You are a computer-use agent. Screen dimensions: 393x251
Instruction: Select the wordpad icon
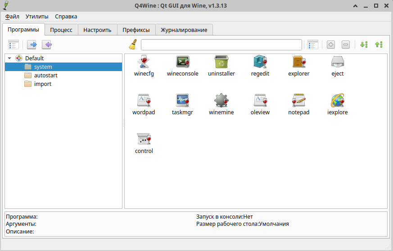pos(144,100)
